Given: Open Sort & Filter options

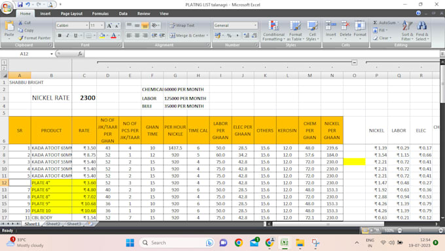Looking at the screenshot, I should [407, 31].
